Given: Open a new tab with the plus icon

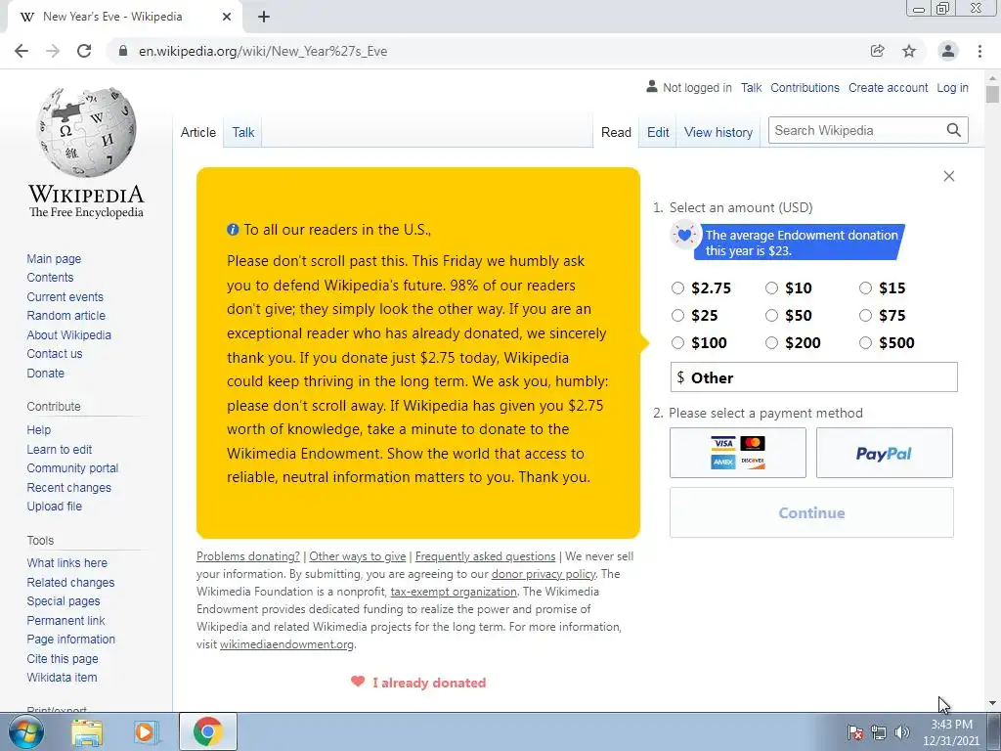Looking at the screenshot, I should pyautogui.click(x=264, y=18).
